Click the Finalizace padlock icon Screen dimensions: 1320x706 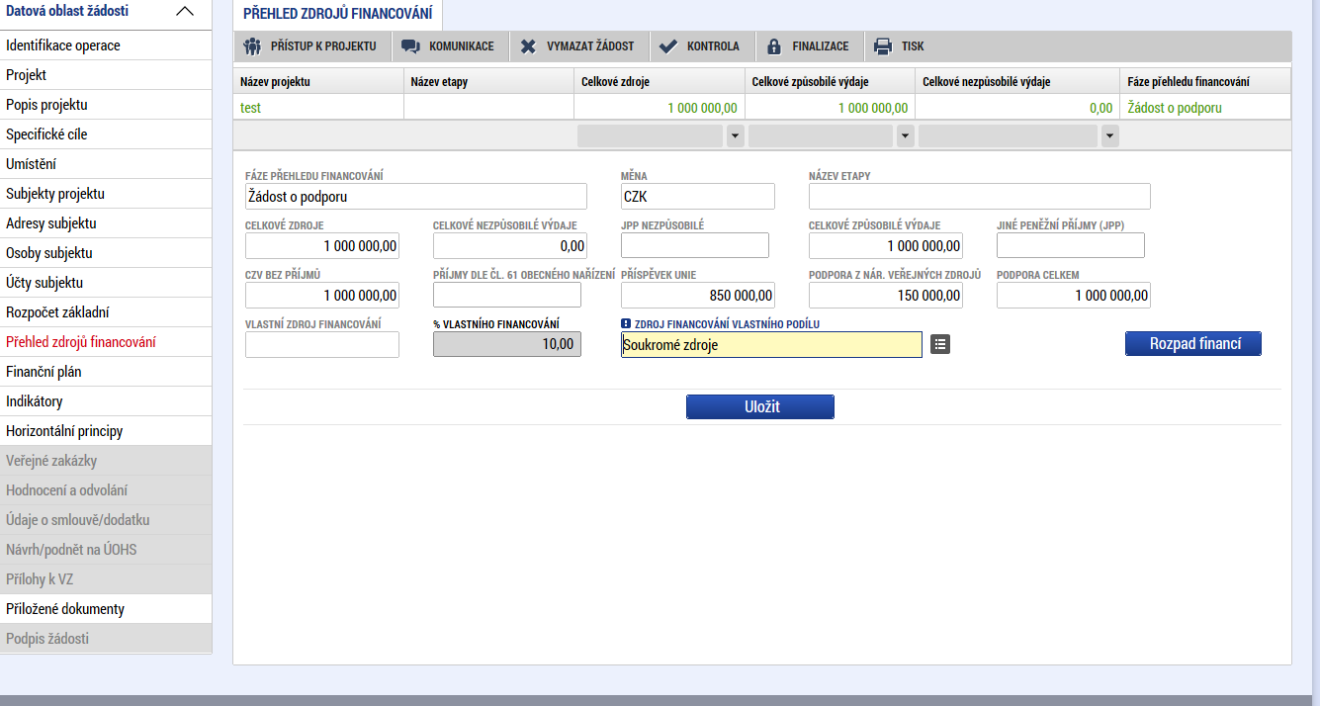[x=773, y=46]
